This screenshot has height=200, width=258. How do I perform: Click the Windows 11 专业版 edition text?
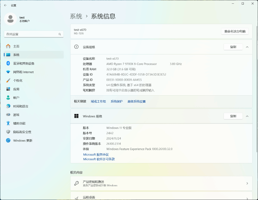(x=119, y=128)
